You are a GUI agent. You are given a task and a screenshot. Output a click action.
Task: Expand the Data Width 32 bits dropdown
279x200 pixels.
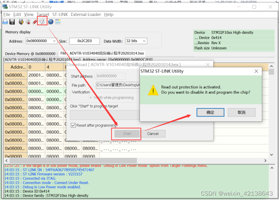pyautogui.click(x=144, y=41)
